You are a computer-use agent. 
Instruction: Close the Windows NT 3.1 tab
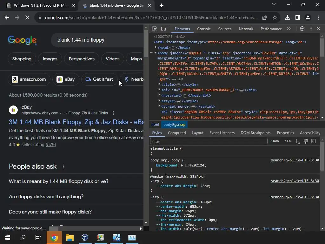pyautogui.click(x=74, y=5)
